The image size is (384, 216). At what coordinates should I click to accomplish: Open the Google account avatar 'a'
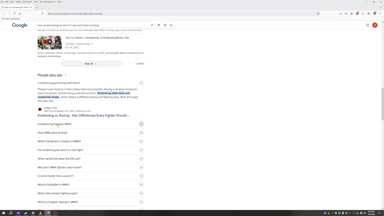coord(375,25)
